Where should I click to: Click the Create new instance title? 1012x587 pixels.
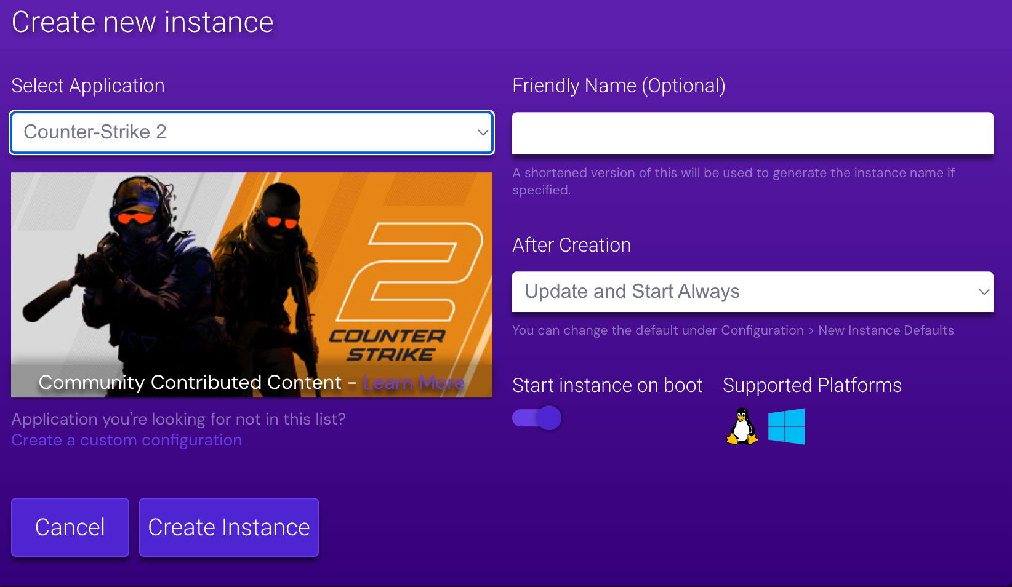pyautogui.click(x=142, y=22)
